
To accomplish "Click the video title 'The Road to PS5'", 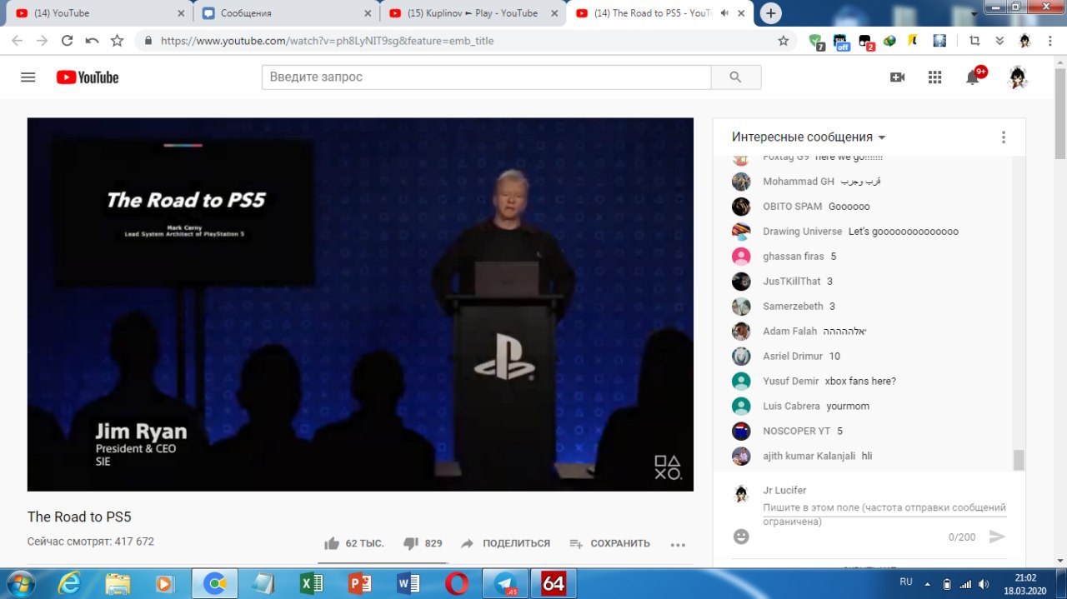I will tap(79, 517).
